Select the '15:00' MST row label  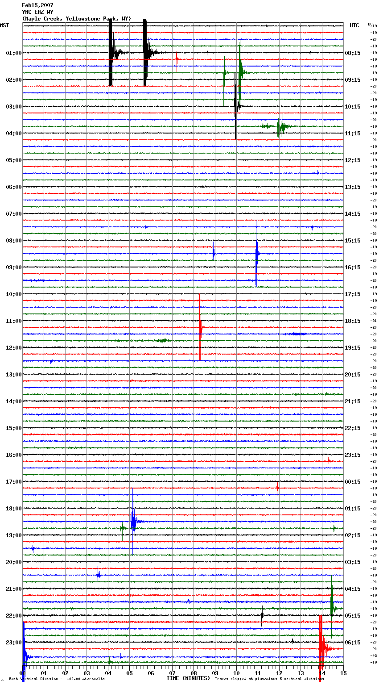click(x=14, y=428)
